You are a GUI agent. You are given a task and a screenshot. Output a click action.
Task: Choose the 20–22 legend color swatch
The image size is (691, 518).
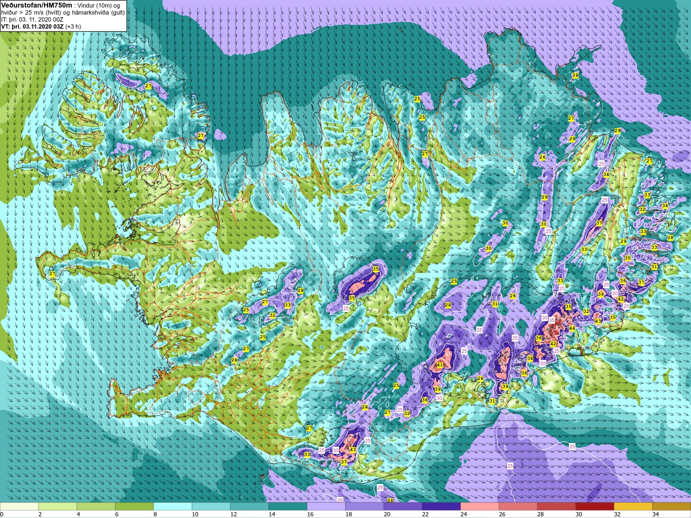(403, 507)
